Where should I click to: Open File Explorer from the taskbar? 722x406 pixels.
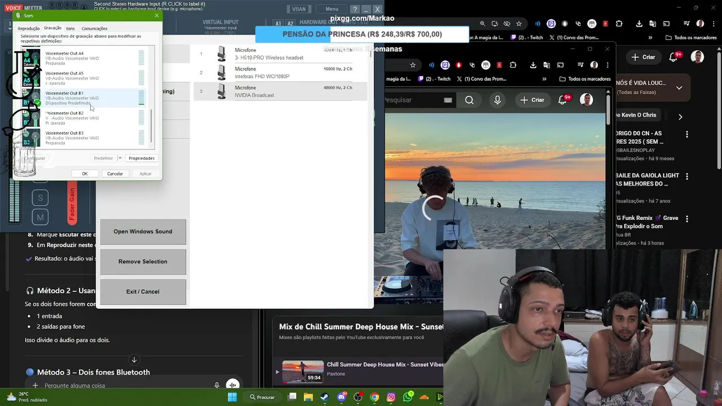tap(308, 397)
